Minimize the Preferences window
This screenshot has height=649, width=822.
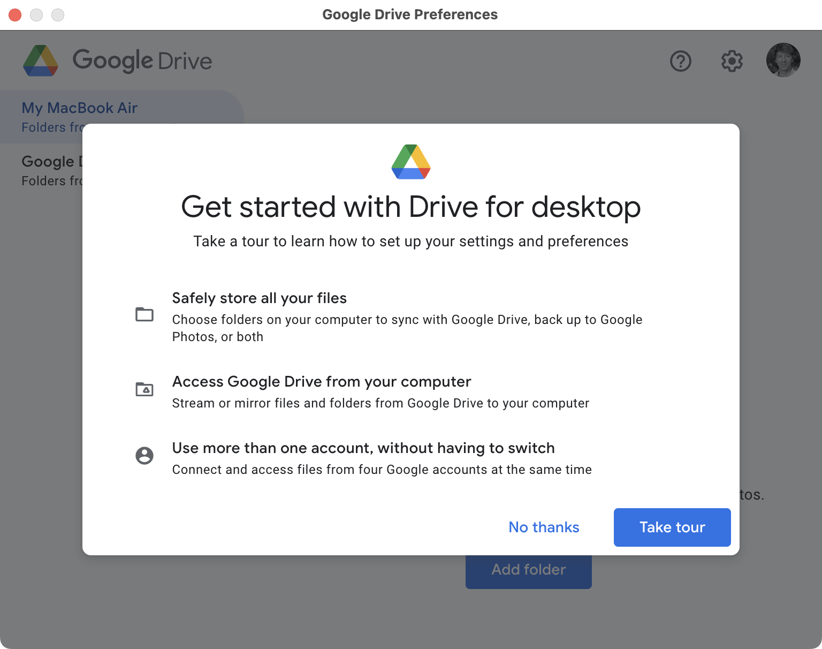coord(36,15)
